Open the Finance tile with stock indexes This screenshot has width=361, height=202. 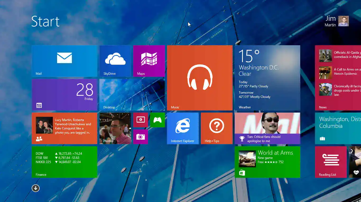64,162
